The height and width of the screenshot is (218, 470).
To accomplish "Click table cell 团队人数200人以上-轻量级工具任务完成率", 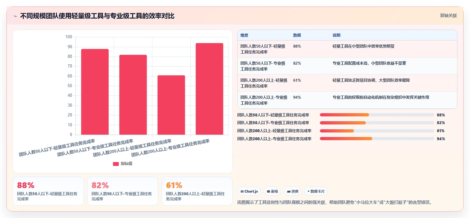I will [x=264, y=83].
